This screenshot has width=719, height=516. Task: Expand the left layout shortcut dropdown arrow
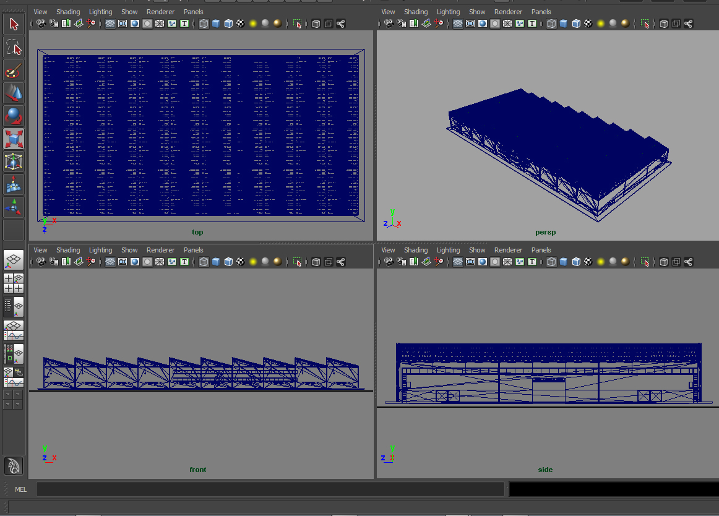[7, 394]
